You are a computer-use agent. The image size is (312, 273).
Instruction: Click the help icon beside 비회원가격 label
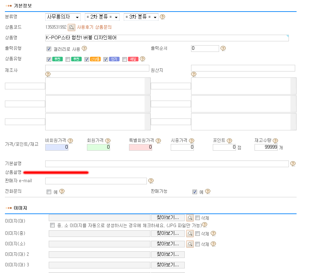point(70,141)
